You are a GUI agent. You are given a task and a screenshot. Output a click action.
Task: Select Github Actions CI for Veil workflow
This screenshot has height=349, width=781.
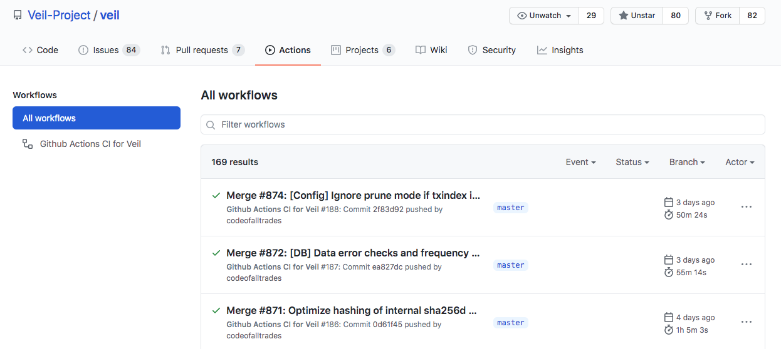(x=90, y=144)
